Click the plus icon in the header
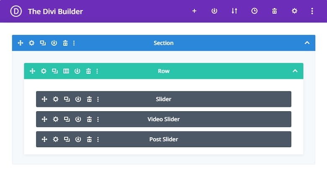The height and width of the screenshot is (172, 327). pos(194,11)
